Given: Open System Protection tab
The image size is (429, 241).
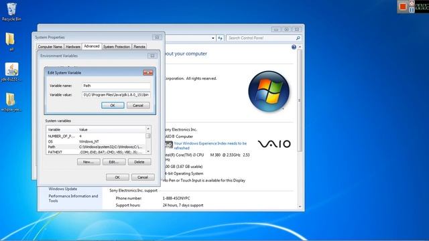Looking at the screenshot, I should click(x=117, y=47).
